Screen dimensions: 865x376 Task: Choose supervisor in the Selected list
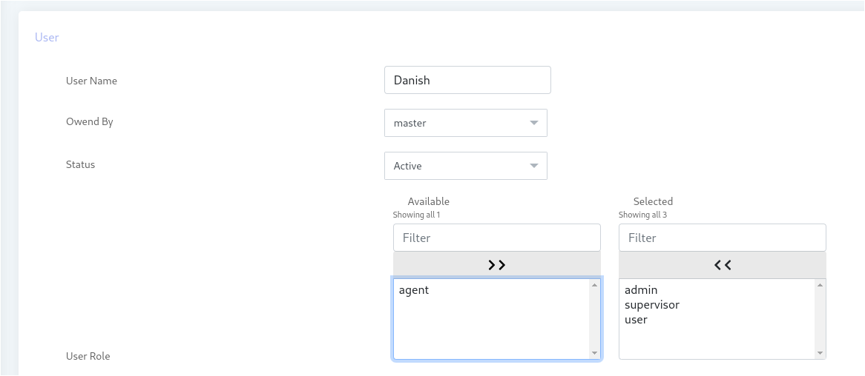(651, 305)
